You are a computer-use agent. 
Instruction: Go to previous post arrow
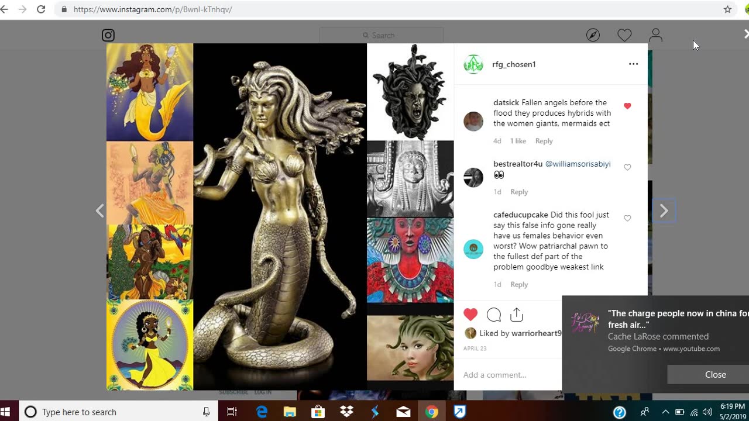pos(100,211)
